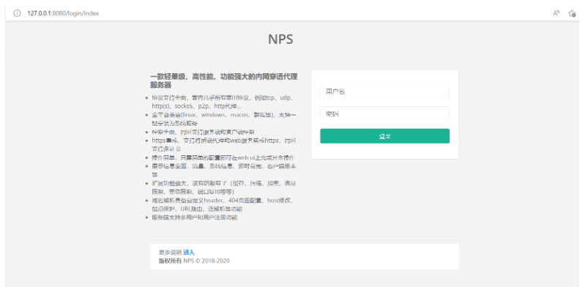Click the bullet mentioning header and 404 page
This screenshot has height=287, width=580.
(x=223, y=204)
